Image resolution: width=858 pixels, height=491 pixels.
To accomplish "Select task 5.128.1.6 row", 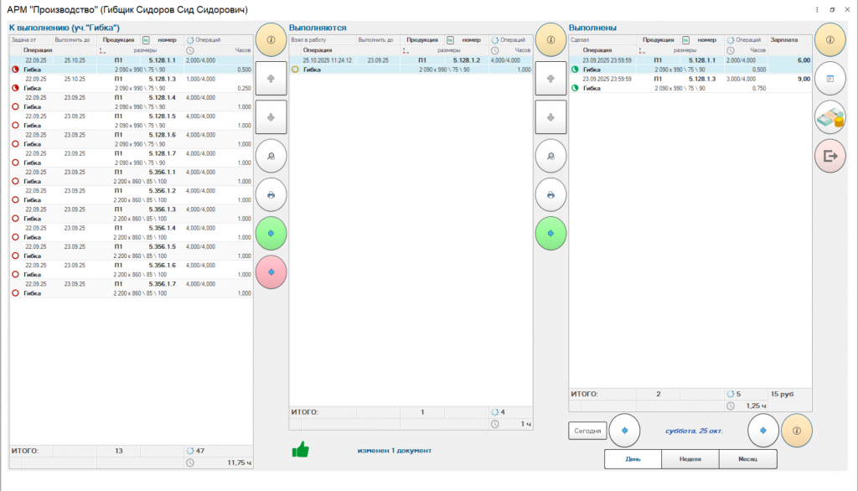I will click(132, 140).
